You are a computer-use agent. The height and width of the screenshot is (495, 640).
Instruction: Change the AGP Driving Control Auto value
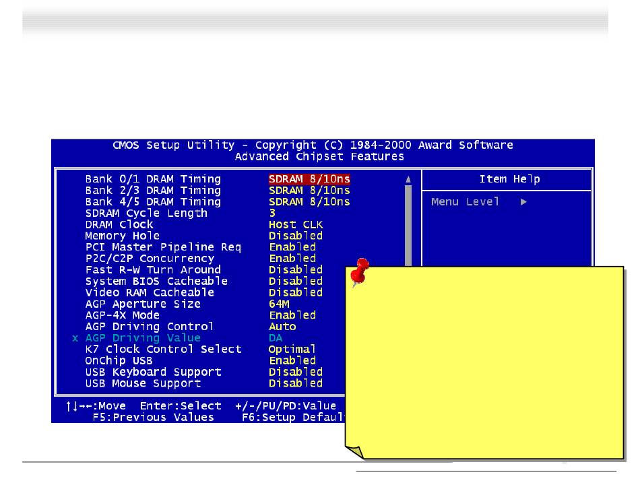click(x=282, y=327)
